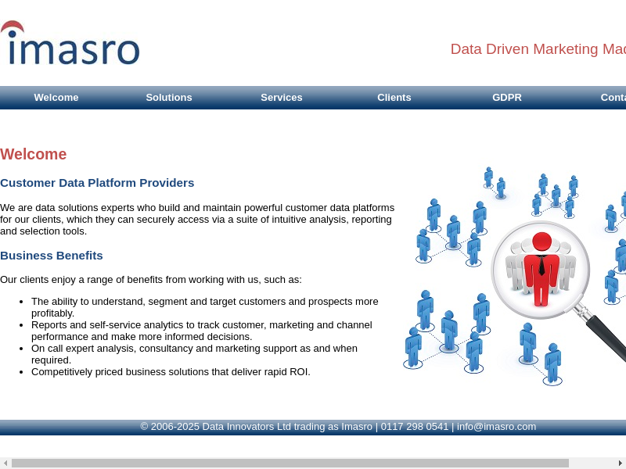This screenshot has width=626, height=469.
Task: Click the Business Benefits heading
Action: pyautogui.click(x=52, y=256)
